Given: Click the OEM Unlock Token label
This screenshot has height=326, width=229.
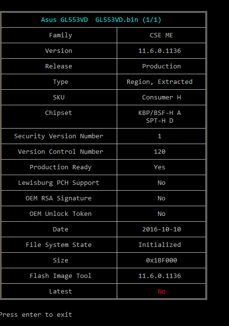Looking at the screenshot, I should [x=61, y=214].
